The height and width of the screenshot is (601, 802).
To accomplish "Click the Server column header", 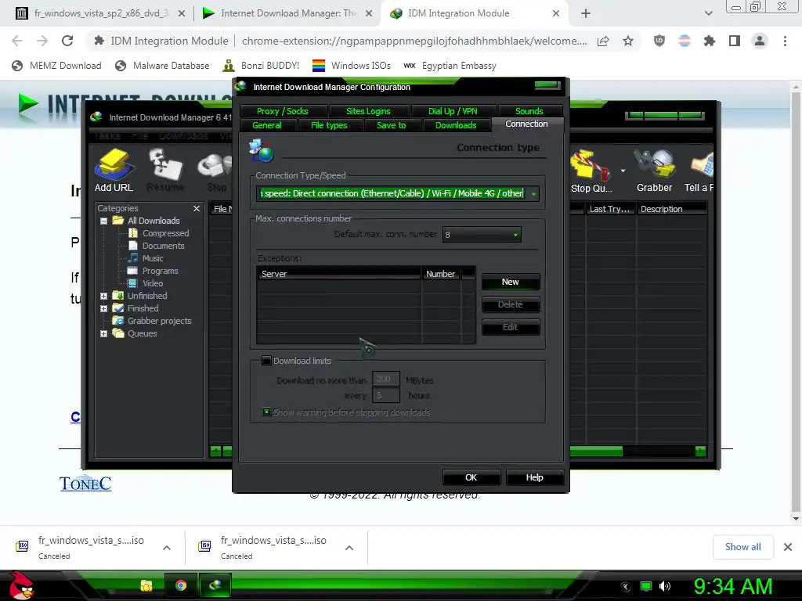I will [338, 274].
